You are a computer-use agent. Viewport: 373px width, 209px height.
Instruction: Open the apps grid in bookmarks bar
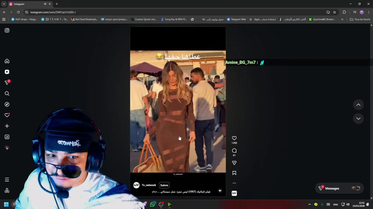tap(4, 19)
